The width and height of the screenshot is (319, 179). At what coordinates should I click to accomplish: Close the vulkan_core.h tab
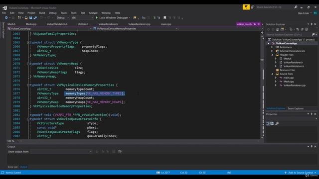[x=259, y=24]
